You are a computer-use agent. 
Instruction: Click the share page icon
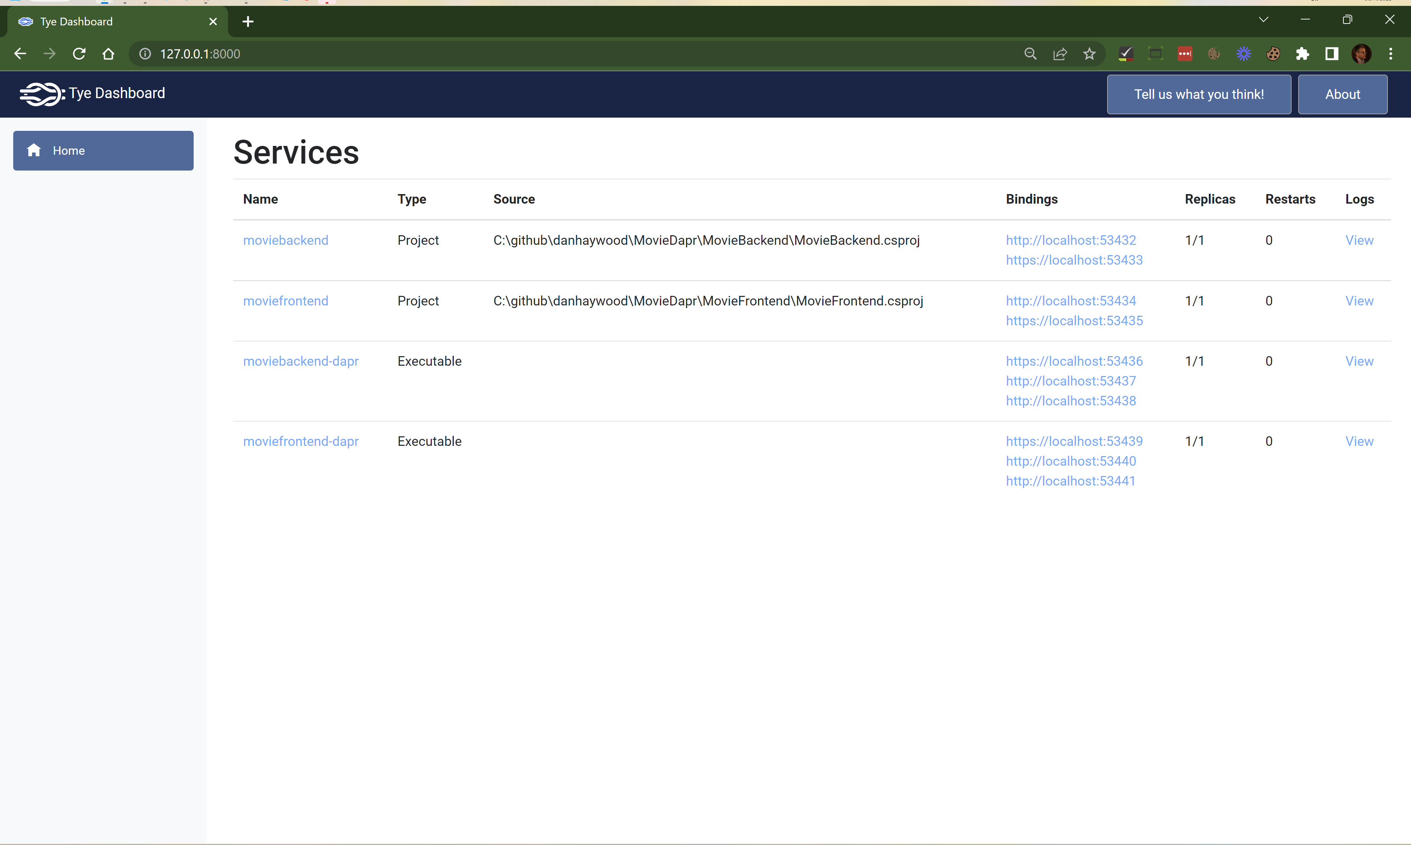1059,54
